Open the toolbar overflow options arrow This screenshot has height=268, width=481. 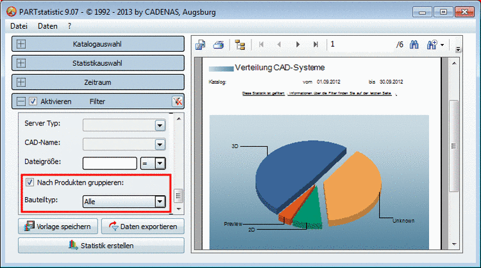click(x=458, y=49)
